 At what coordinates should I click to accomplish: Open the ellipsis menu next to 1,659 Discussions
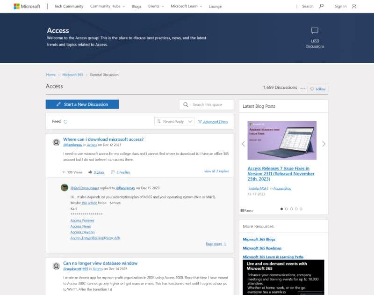point(302,89)
